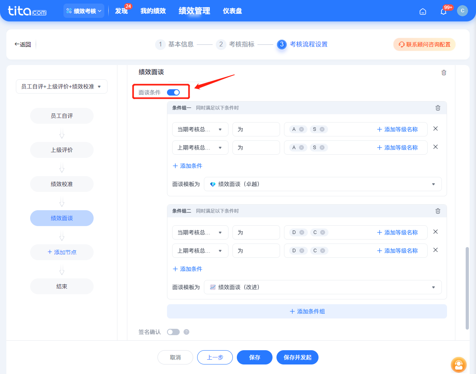Delete first condition row with X in 条件组一
The image size is (476, 374).
coord(435,129)
